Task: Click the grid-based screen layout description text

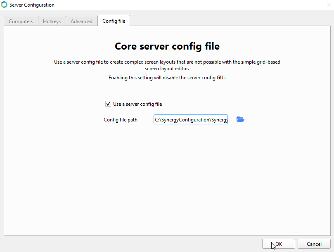Action: [x=167, y=65]
